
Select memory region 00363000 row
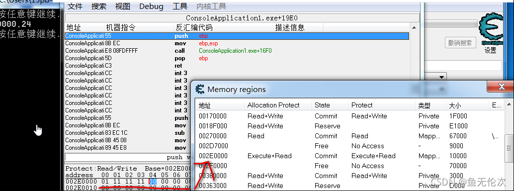[x=350, y=186]
